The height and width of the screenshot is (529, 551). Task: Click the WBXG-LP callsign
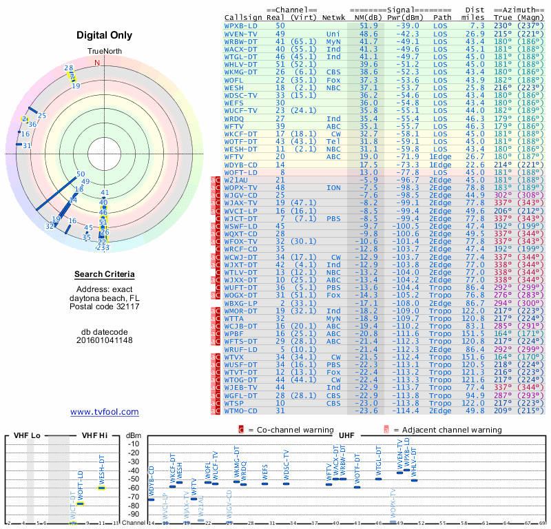pos(240,303)
